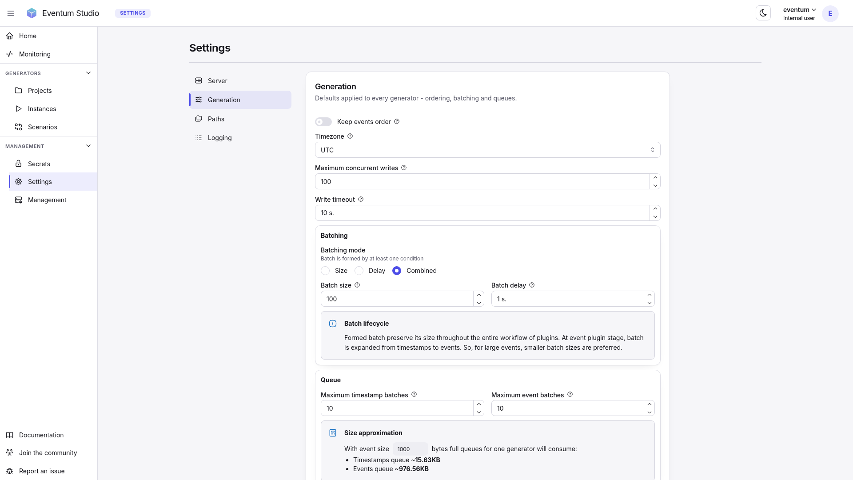The image size is (853, 480).
Task: Open the user avatar E
Action: tap(830, 14)
